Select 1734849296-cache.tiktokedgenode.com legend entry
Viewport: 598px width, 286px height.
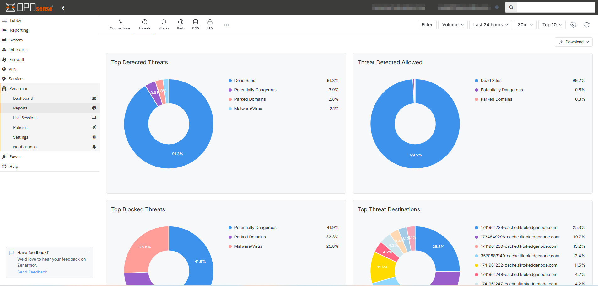[x=520, y=237]
